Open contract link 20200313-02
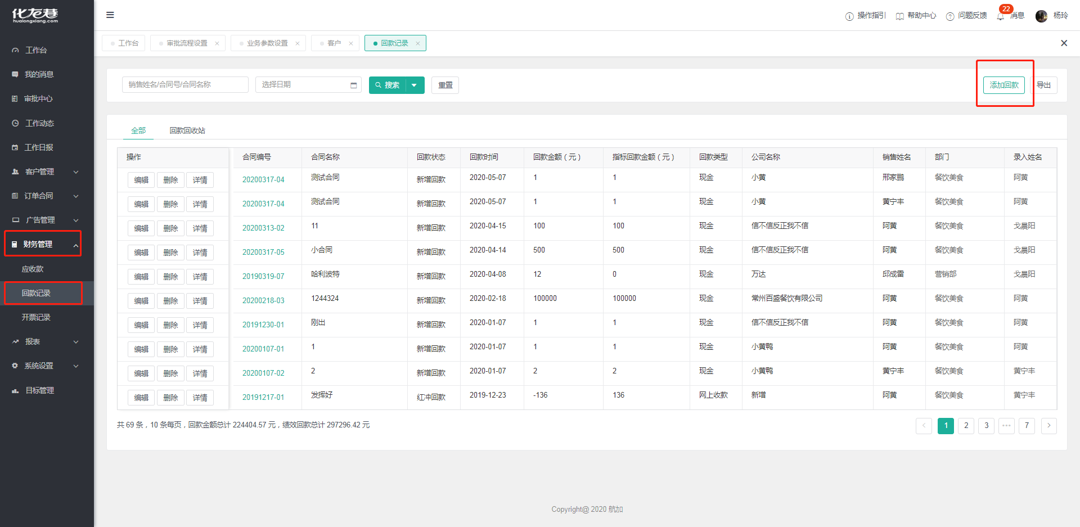Viewport: 1080px width, 527px height. 263,228
